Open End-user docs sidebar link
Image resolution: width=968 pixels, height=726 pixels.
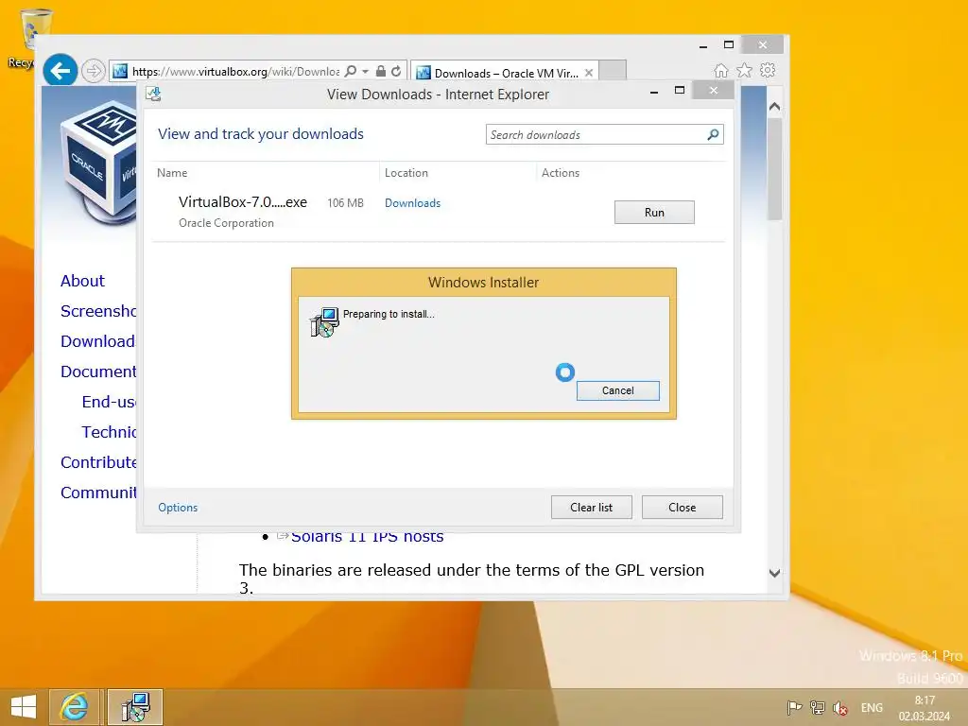109,402
